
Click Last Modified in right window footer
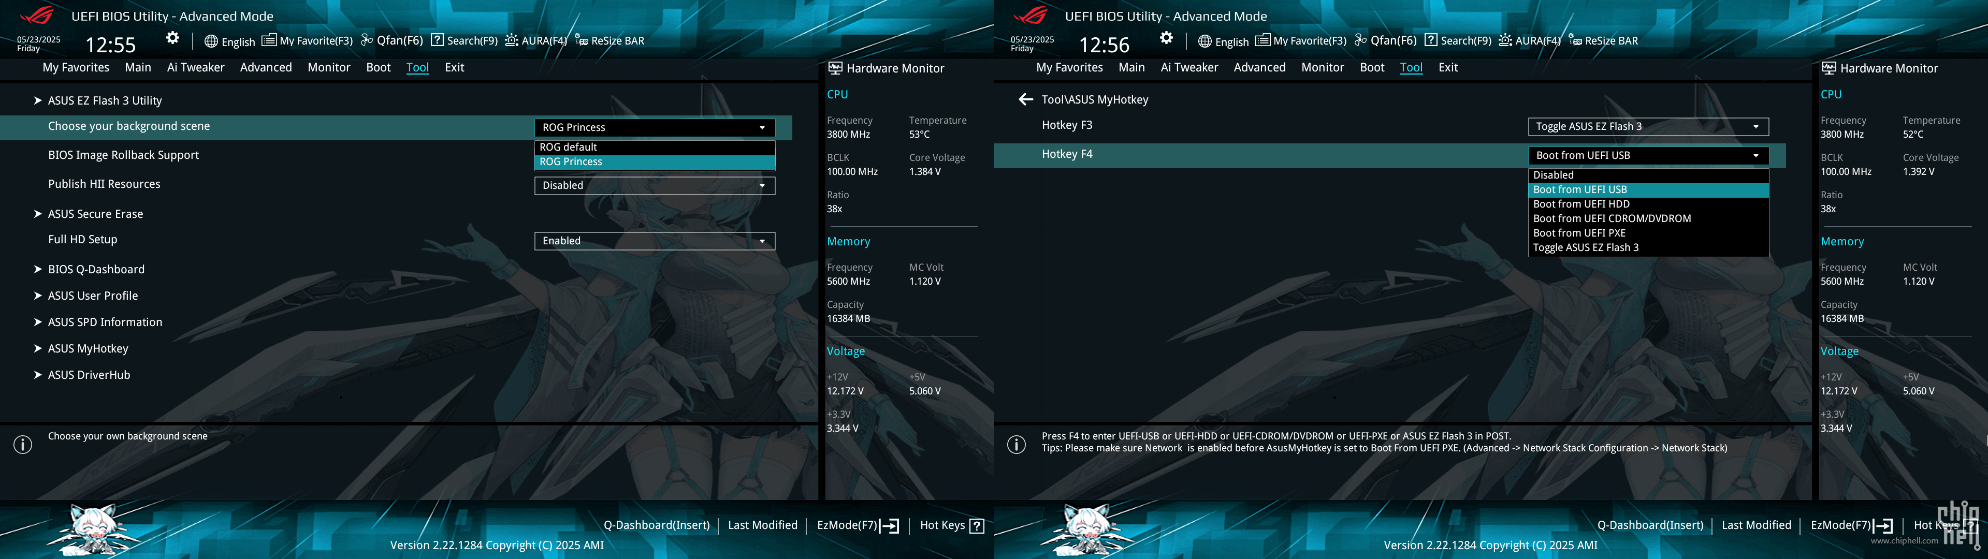[x=1757, y=525]
